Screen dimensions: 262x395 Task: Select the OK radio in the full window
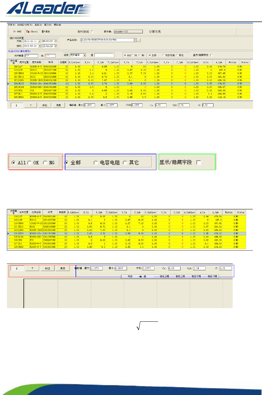pyautogui.click(x=133, y=55)
